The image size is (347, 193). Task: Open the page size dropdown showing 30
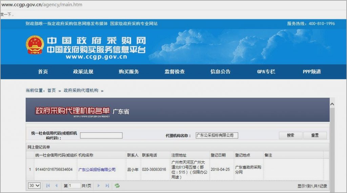tap(34, 186)
